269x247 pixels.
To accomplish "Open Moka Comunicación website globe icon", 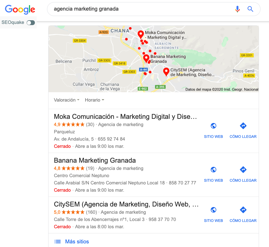I will (x=214, y=126).
